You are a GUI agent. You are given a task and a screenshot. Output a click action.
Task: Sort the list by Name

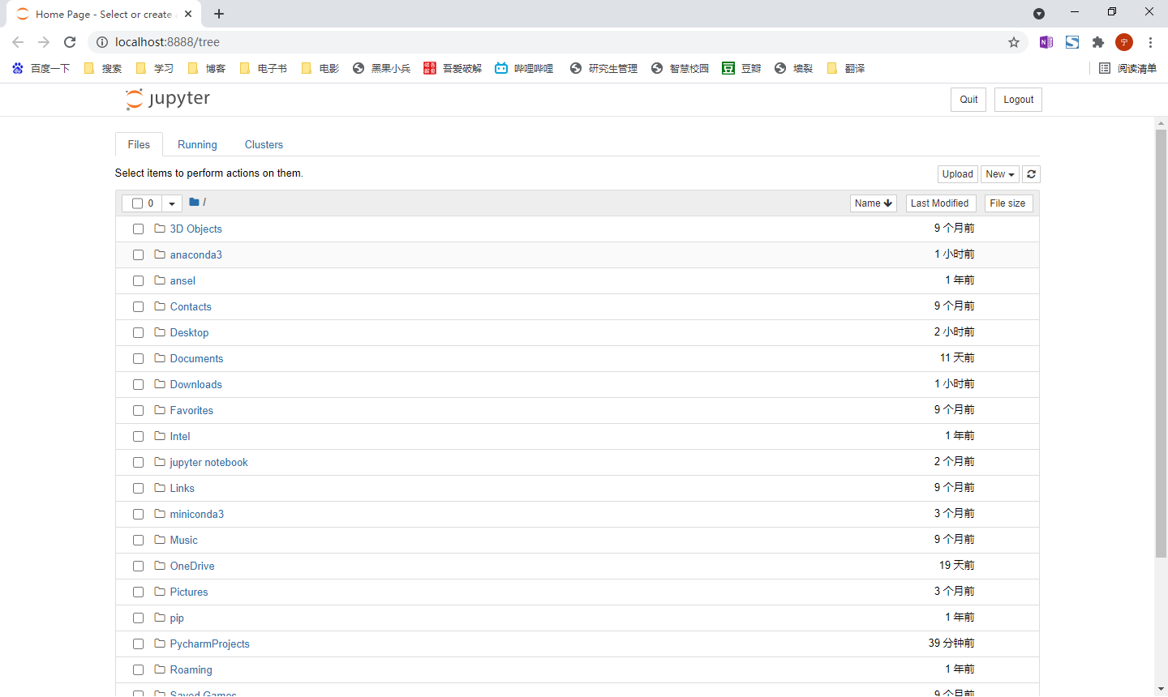click(x=873, y=203)
